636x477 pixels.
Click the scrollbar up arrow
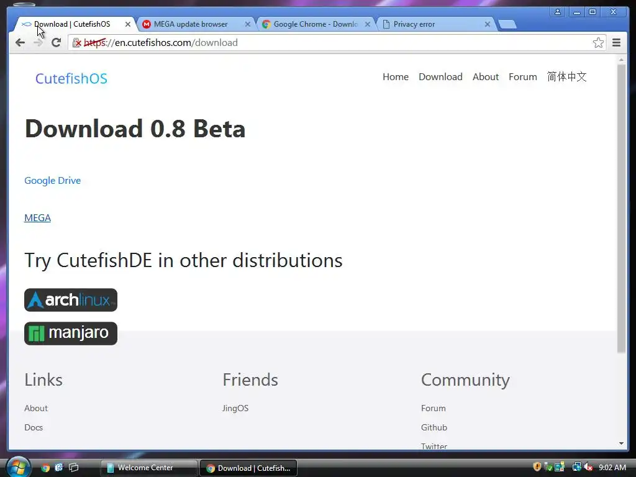pos(621,60)
